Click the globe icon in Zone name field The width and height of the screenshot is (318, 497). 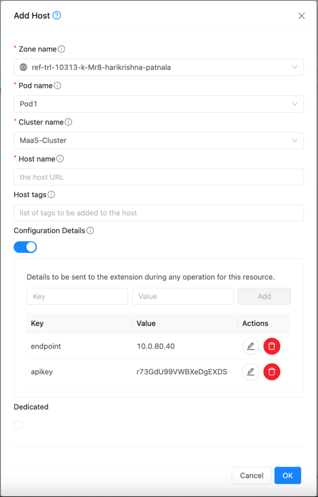(23, 67)
